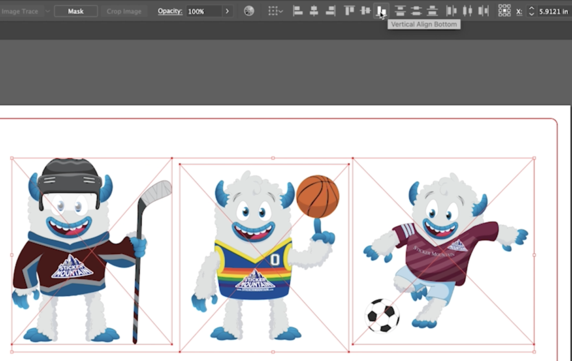Click the Horizontal Distribute Right icon
The image size is (572, 361).
(483, 11)
